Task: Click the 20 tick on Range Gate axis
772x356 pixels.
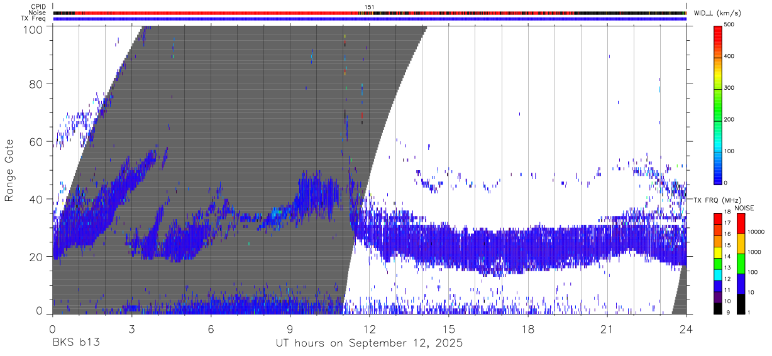Action: [x=37, y=257]
